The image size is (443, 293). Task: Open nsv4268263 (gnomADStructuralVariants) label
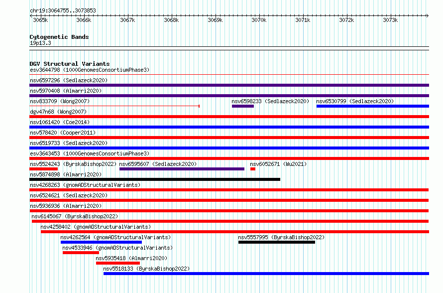(x=85, y=185)
